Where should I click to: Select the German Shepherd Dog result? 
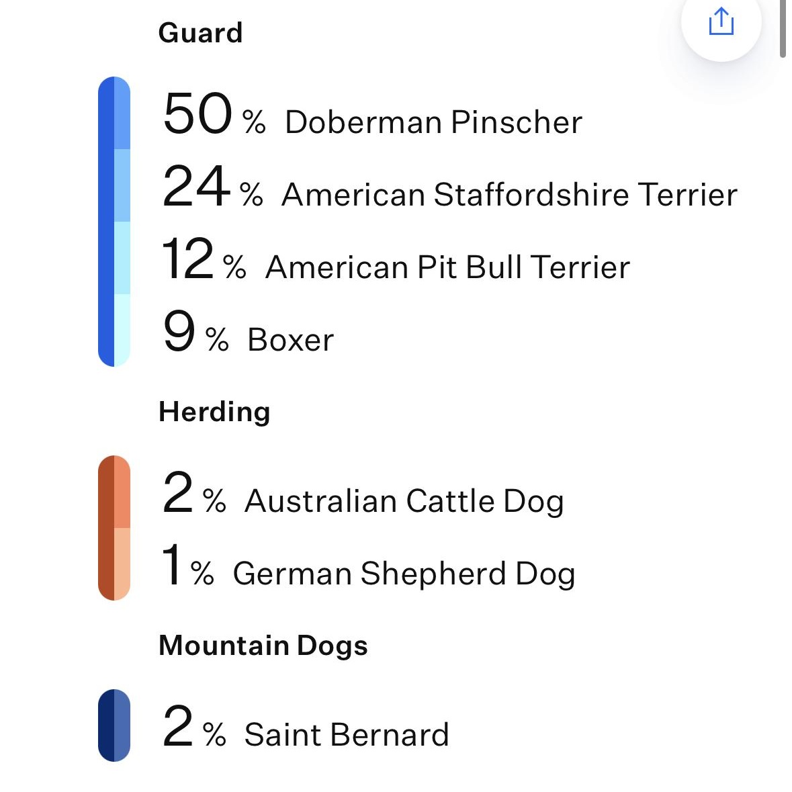(404, 574)
